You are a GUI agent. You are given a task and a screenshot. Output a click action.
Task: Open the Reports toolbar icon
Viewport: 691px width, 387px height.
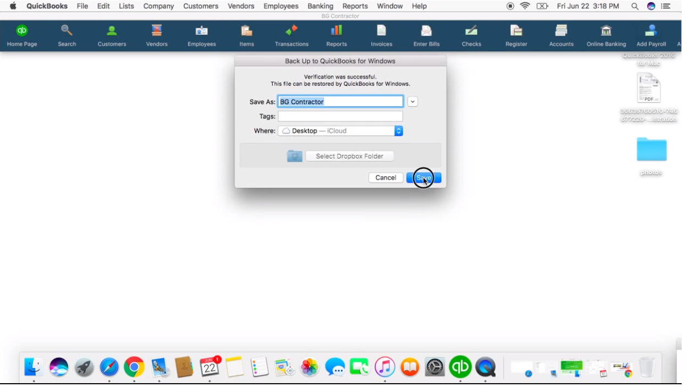[x=337, y=36]
